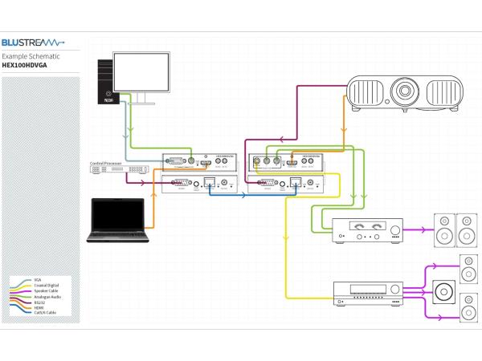Click the right stereo speaker of upper pair
The height and width of the screenshot is (361, 482).
point(466,229)
